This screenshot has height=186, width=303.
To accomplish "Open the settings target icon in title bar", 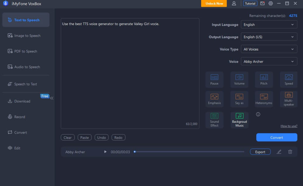I will tap(270, 3).
